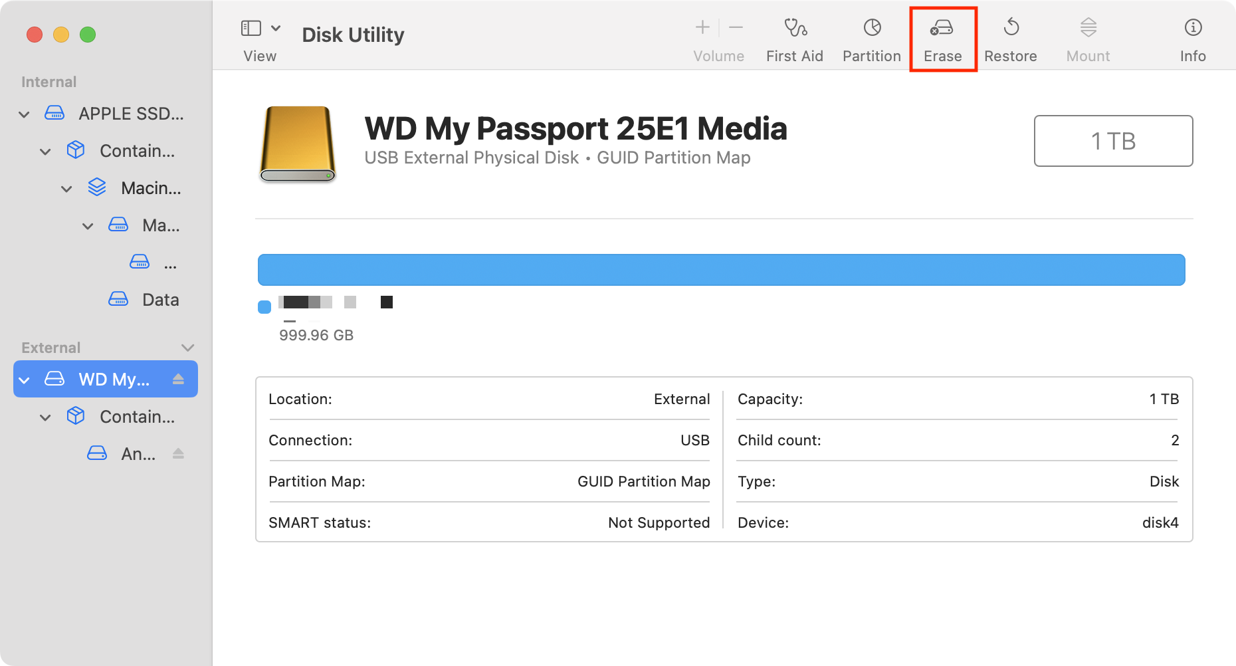The width and height of the screenshot is (1236, 666).
Task: Collapse the WD My Passport tree item
Action: point(24,379)
